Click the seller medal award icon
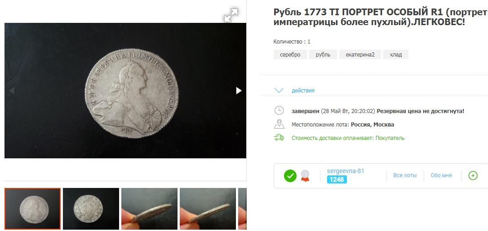Screen dimensions: 488x231 [305, 176]
